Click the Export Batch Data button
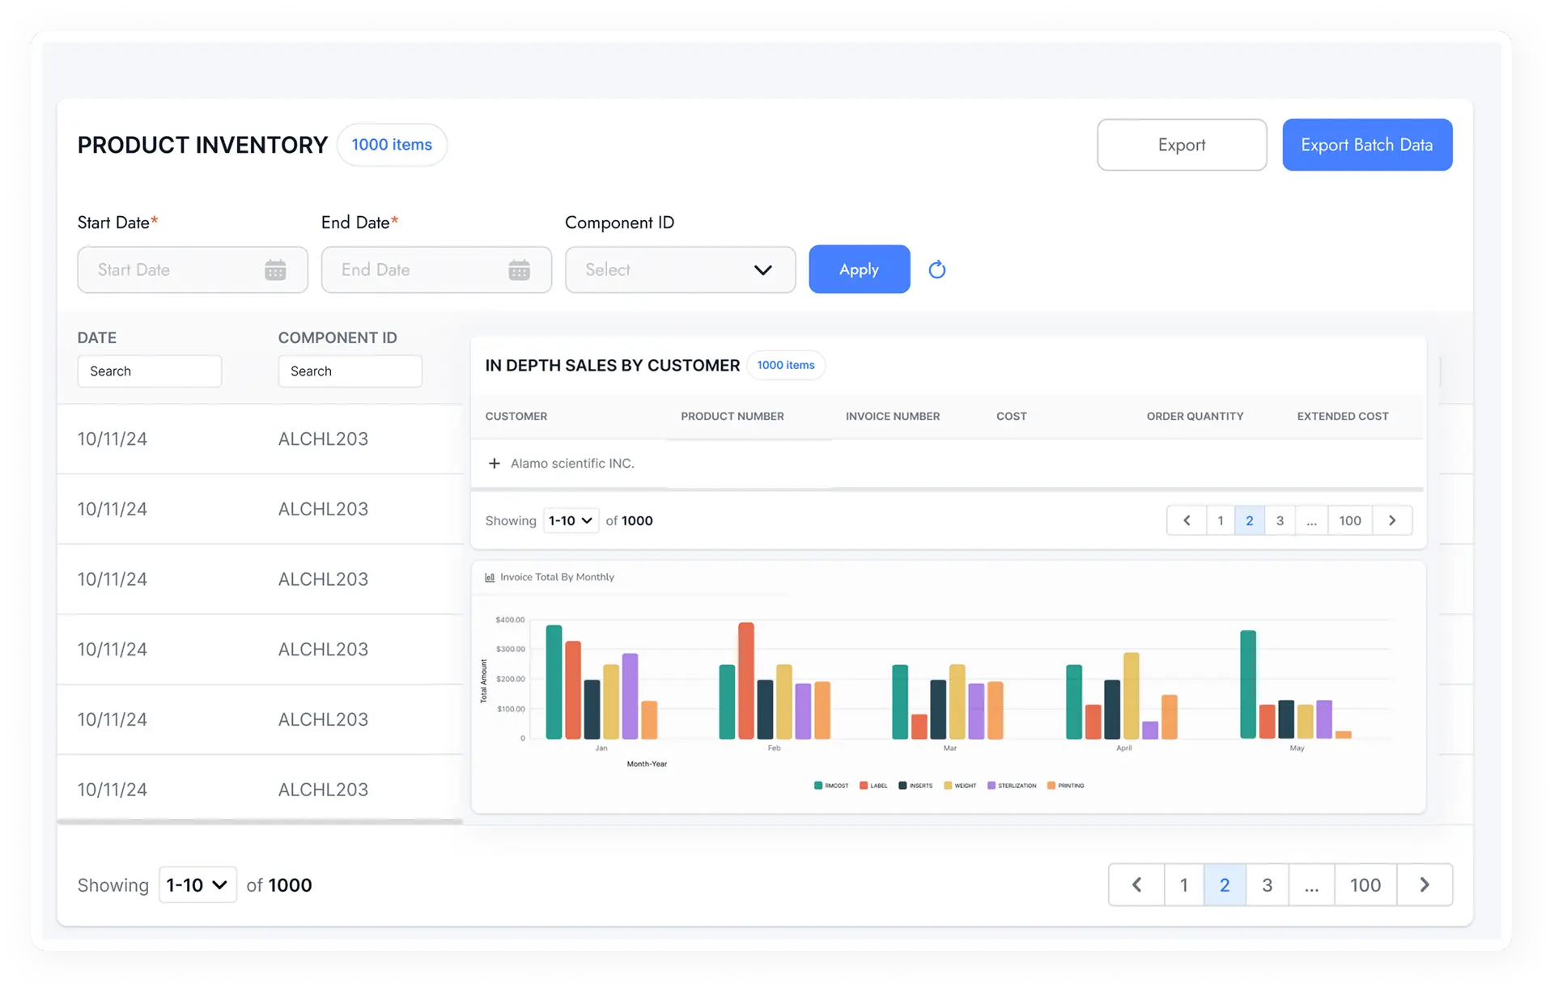Image resolution: width=1554 pixels, height=992 pixels. pos(1367,145)
